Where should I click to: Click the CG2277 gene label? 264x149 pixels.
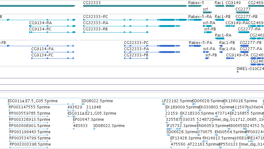243,9
